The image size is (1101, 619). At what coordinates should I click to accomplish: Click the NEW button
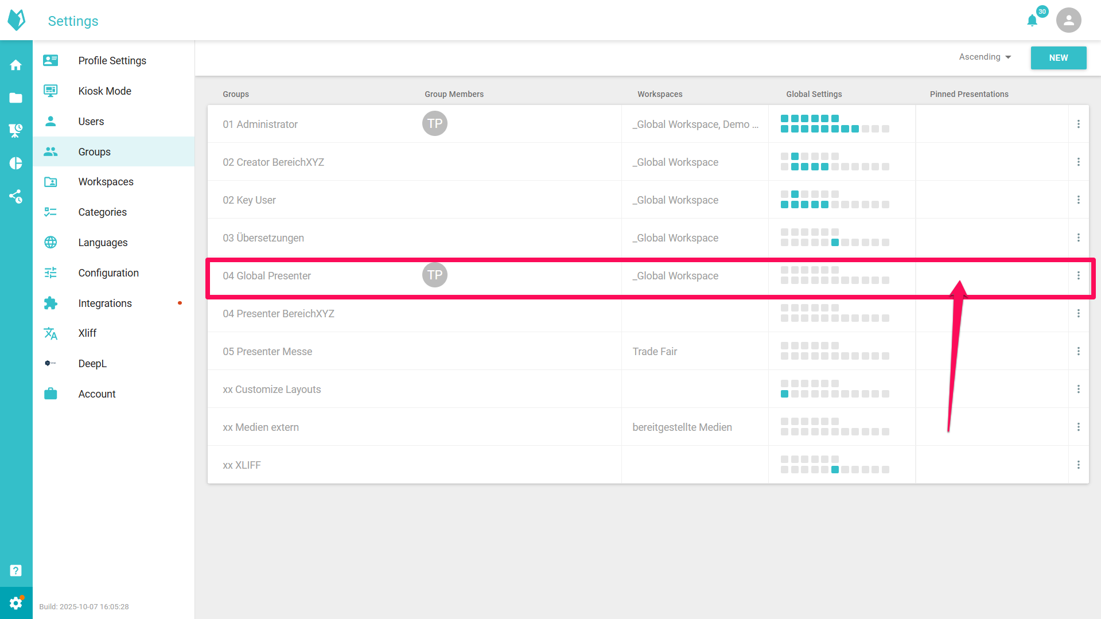pyautogui.click(x=1058, y=58)
